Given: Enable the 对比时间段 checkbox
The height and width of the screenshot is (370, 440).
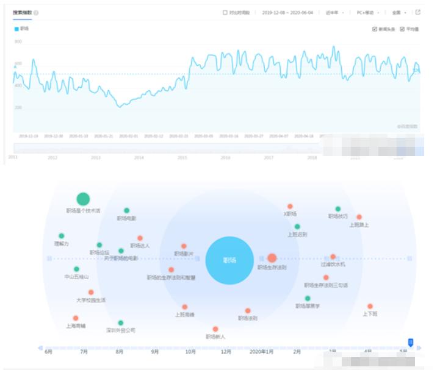Looking at the screenshot, I should pos(225,12).
